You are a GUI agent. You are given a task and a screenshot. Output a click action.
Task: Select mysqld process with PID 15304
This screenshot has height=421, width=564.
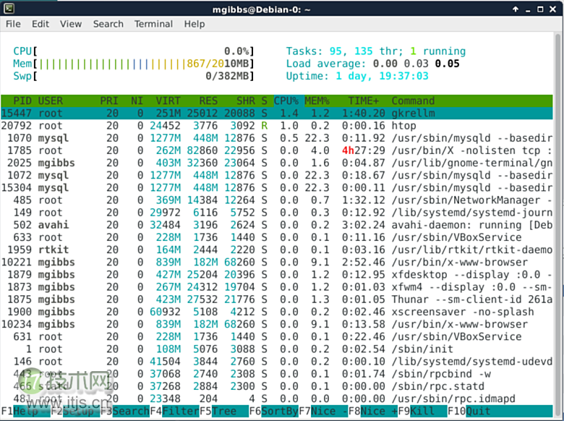click(277, 188)
